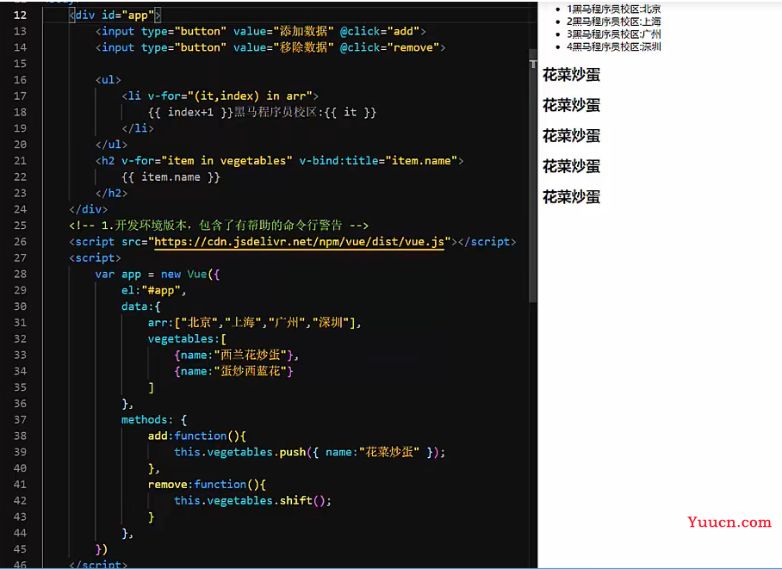Screen dimensions: 782x569
Task: Click line number 28 in the gutter
Action: [x=20, y=274]
